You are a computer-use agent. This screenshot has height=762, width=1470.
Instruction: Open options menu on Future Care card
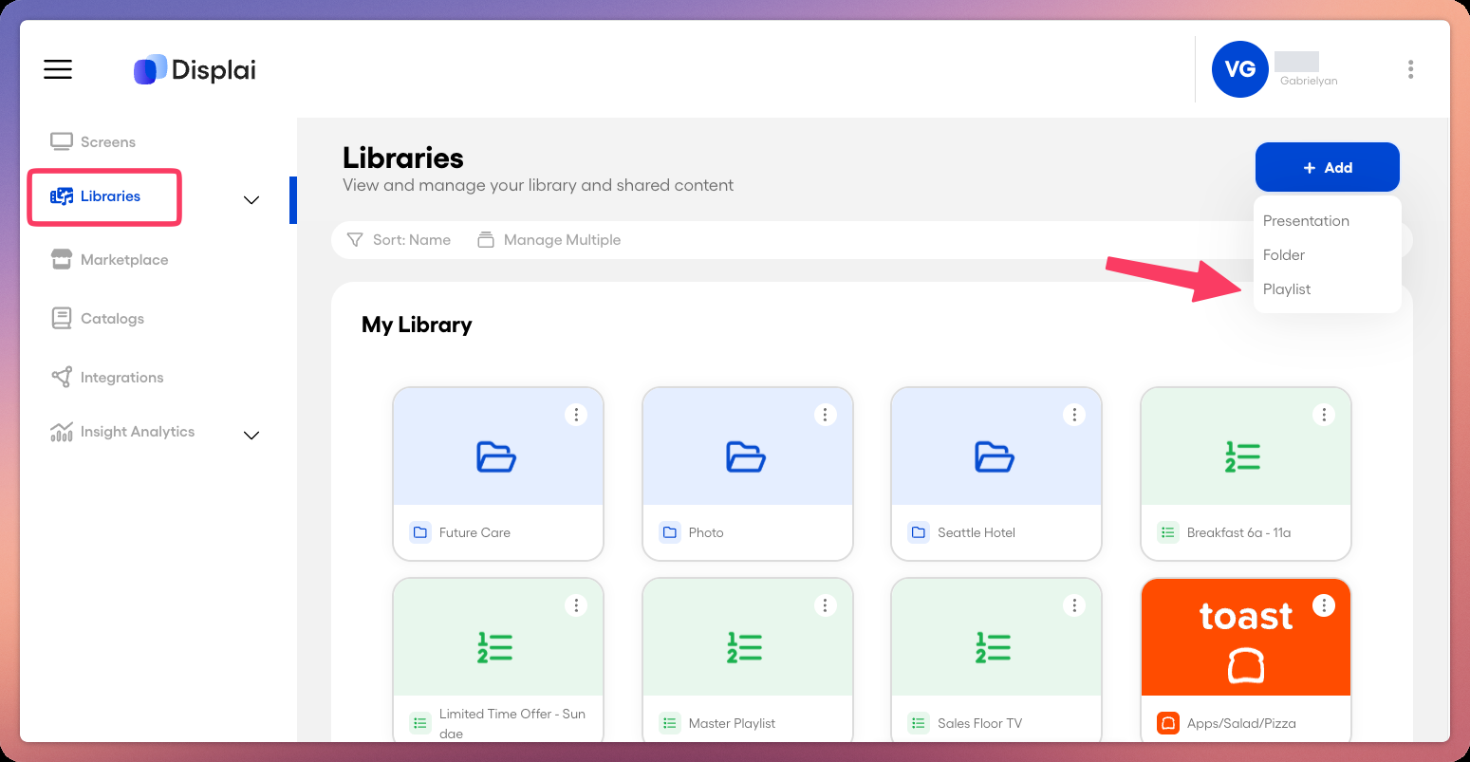576,415
